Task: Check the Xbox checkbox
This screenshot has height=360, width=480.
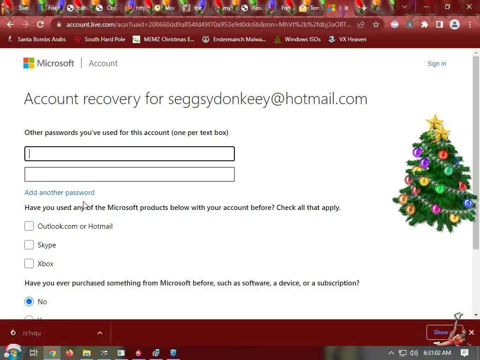Action: [29, 263]
